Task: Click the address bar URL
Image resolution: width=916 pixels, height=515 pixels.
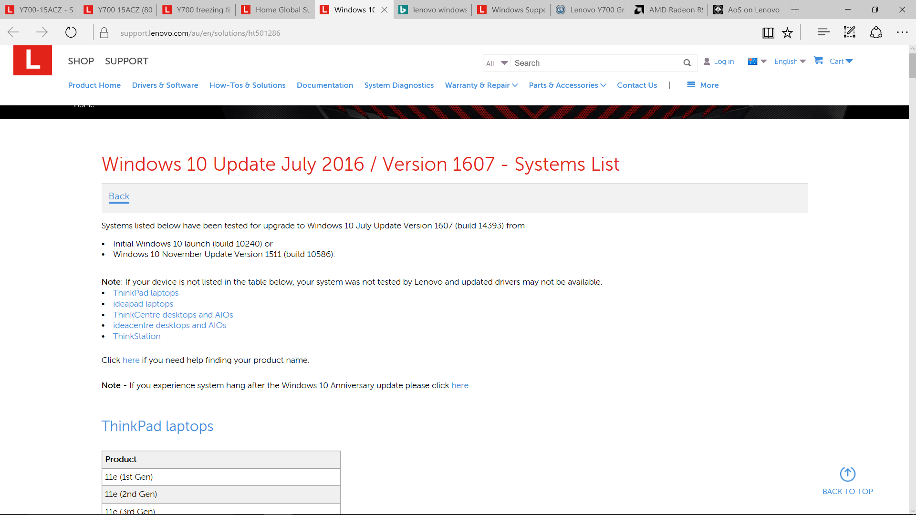Action: coord(200,33)
